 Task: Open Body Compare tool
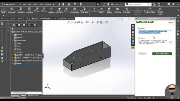point(109,11)
